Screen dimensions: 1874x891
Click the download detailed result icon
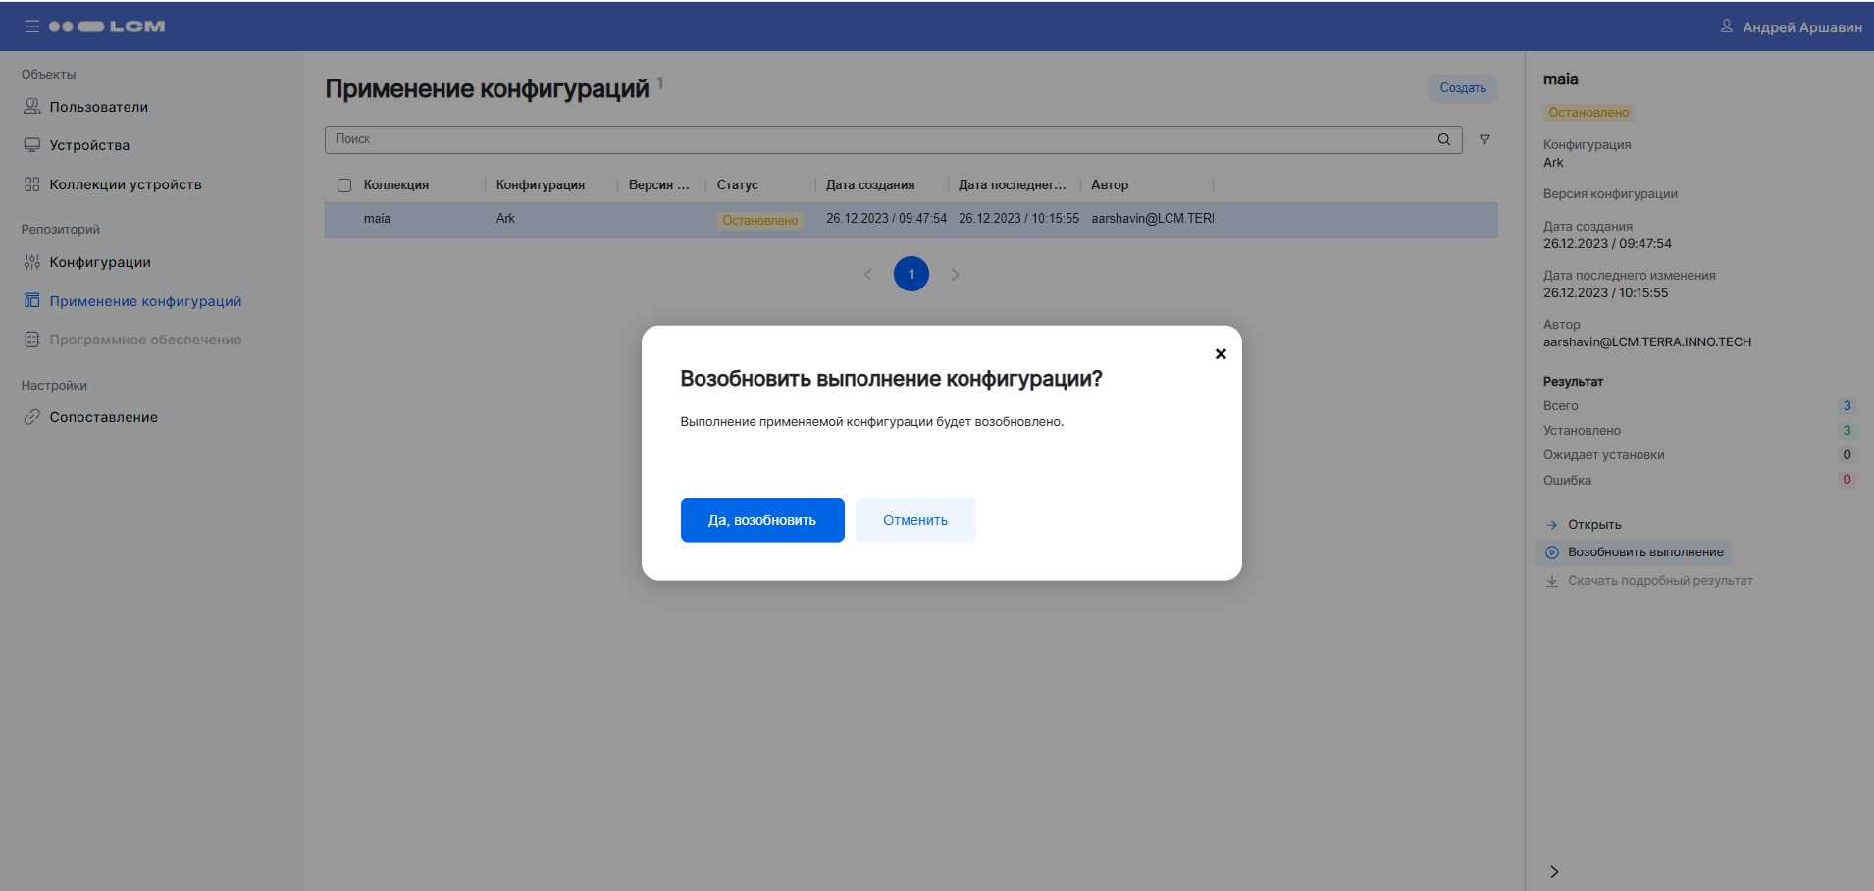click(1552, 581)
